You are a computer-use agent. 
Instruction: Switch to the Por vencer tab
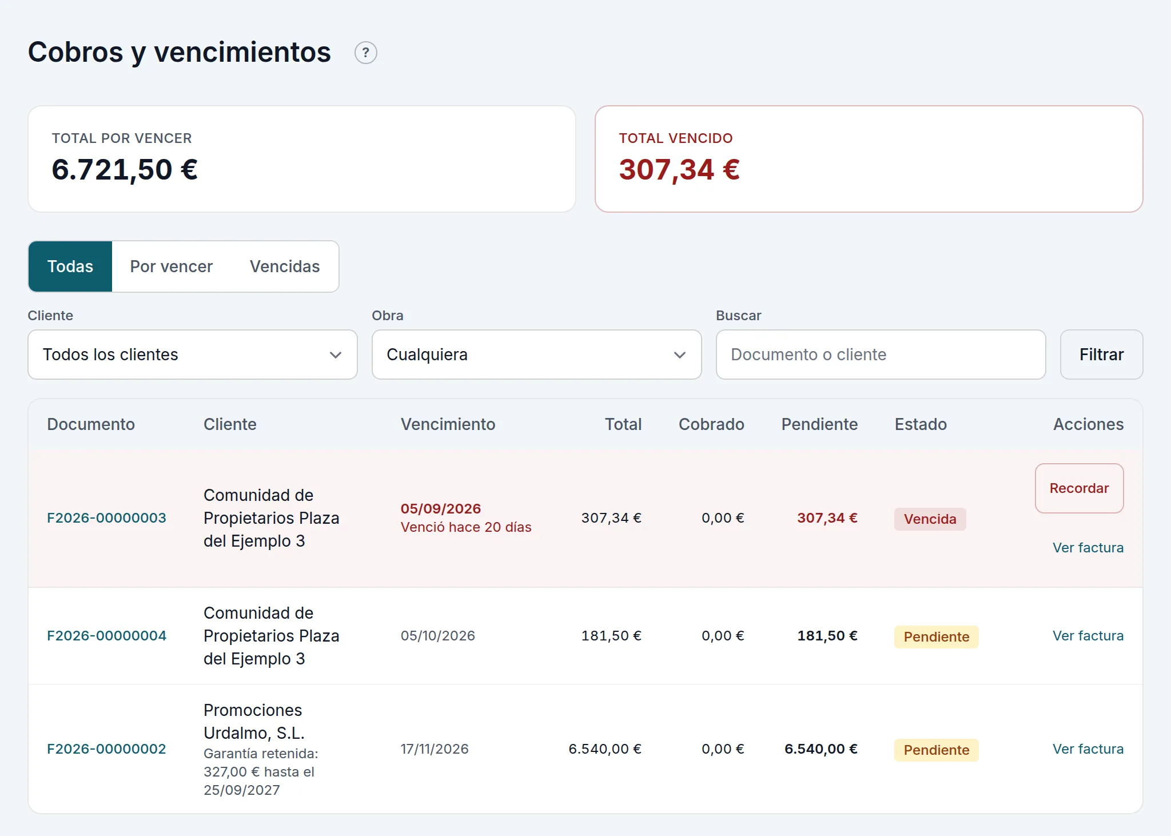pos(171,266)
